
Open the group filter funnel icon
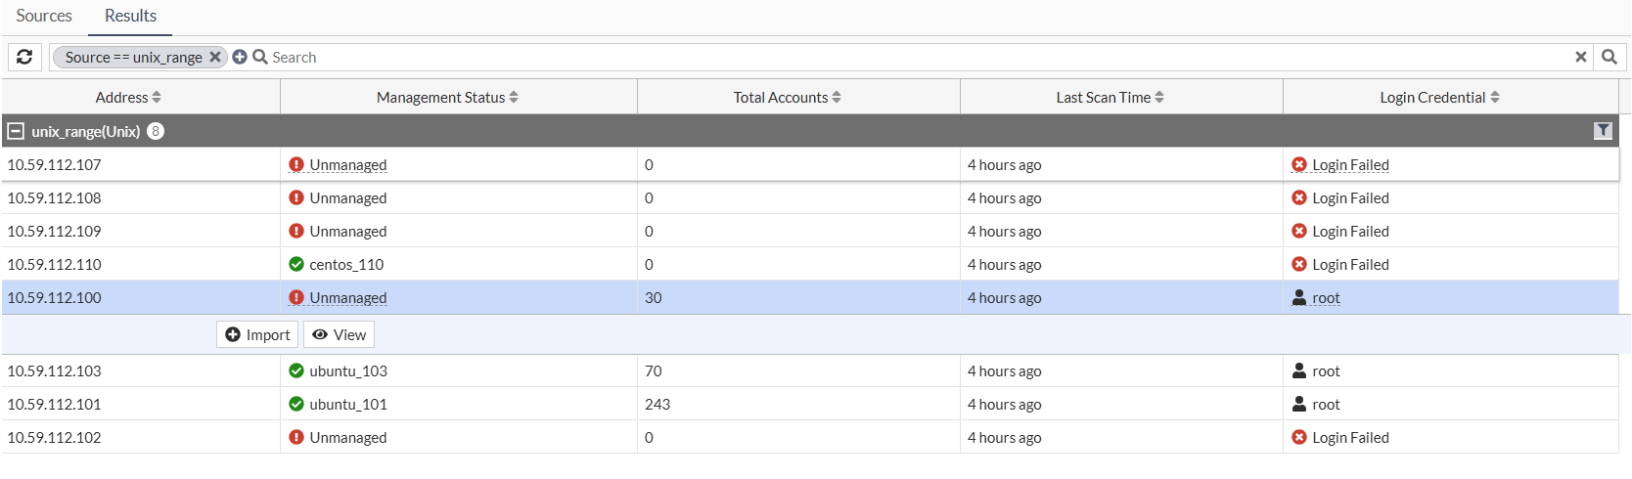pos(1603,131)
